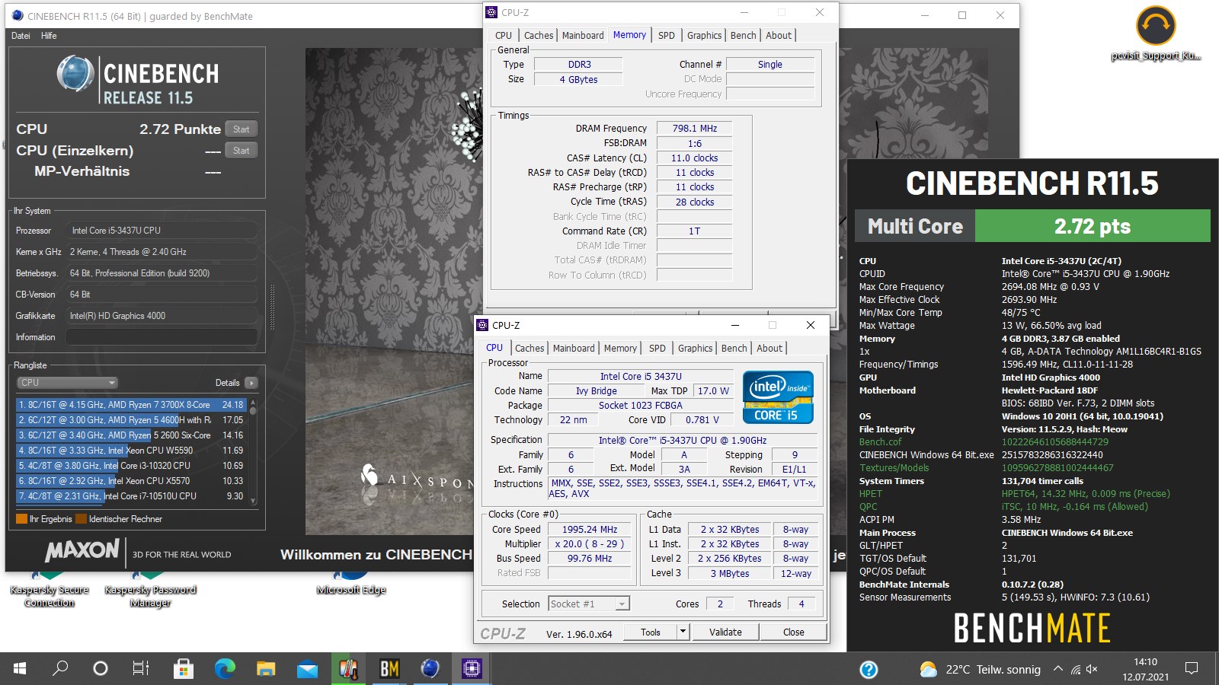Open Kaspersky Password Manager desktop icon
The width and height of the screenshot is (1219, 685).
click(151, 591)
